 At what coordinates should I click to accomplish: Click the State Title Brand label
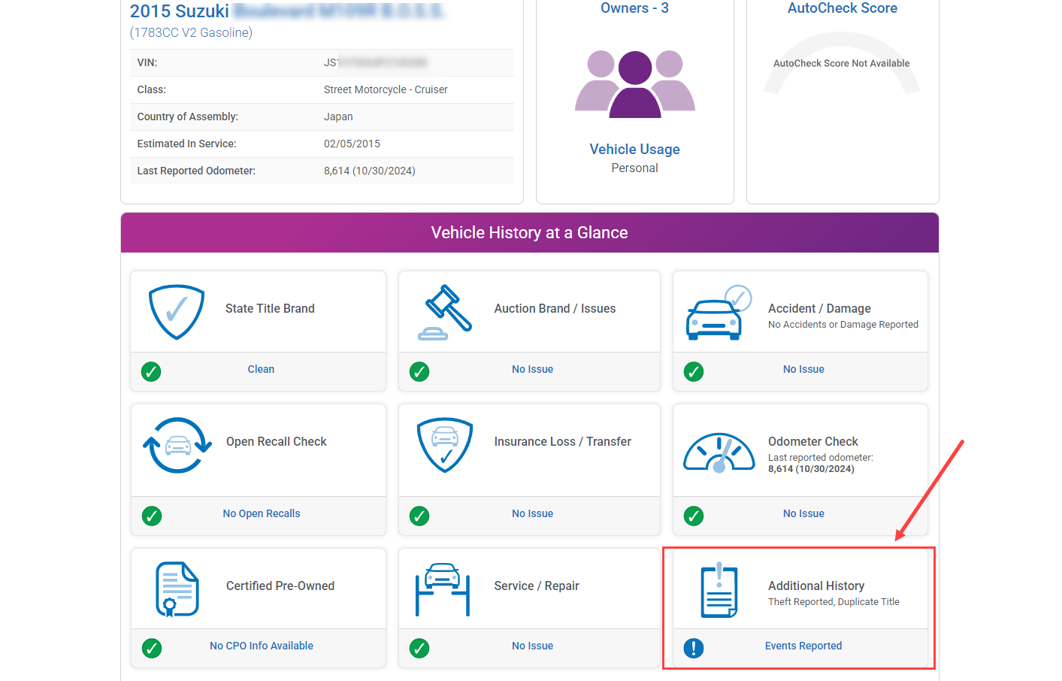point(270,308)
